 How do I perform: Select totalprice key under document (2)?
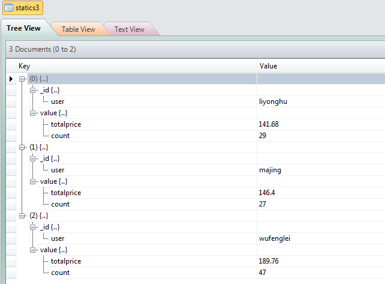66,261
